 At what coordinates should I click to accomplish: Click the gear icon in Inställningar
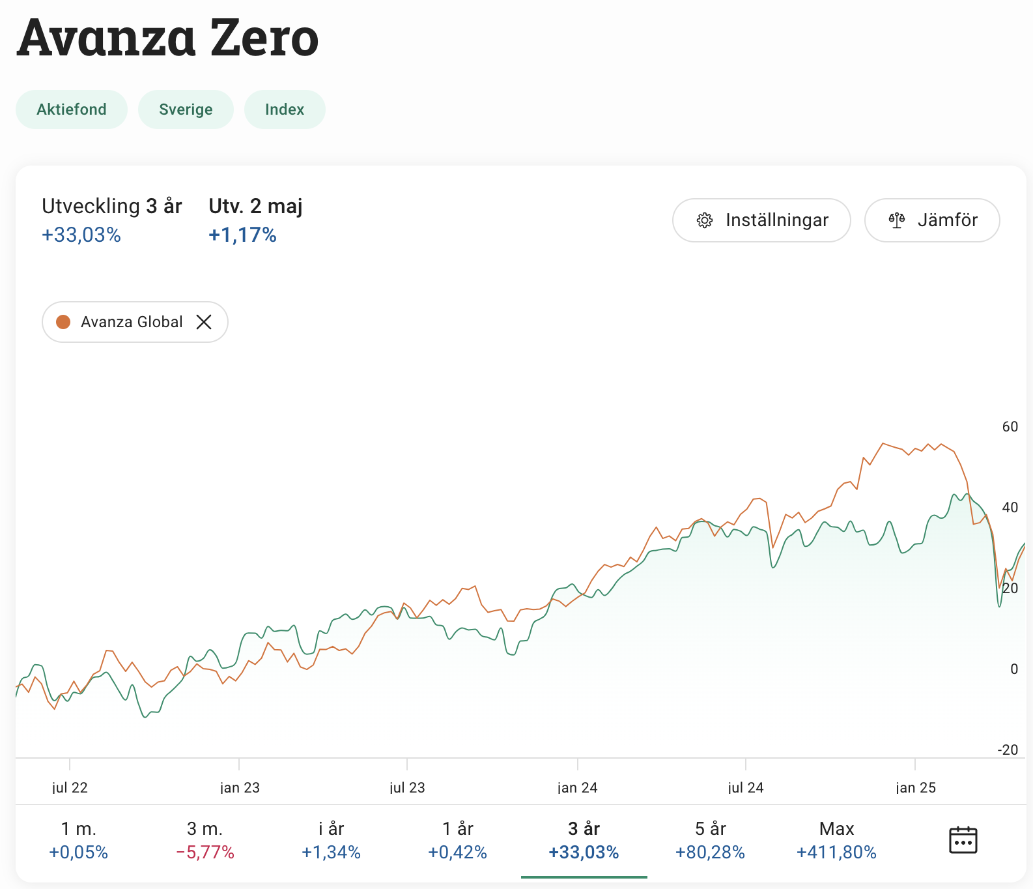(705, 220)
